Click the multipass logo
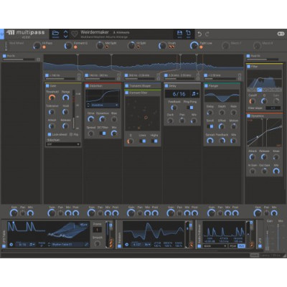Image resolution: width=287 pixels, height=287 pixels. coord(26,33)
